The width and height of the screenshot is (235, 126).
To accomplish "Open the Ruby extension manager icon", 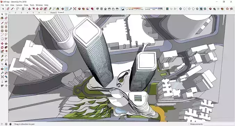I will pyautogui.click(x=92, y=9).
